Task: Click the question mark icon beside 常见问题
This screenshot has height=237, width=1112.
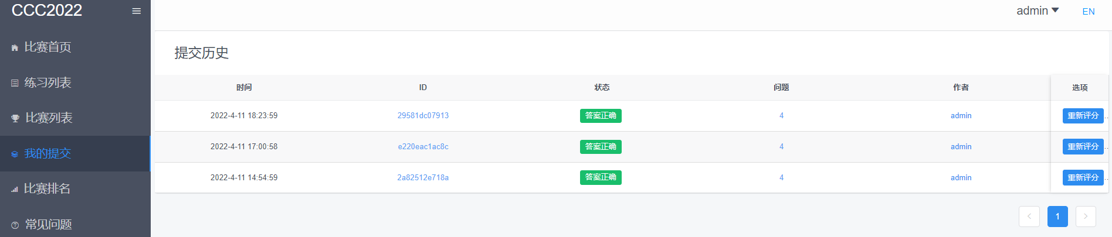Action: coord(15,225)
